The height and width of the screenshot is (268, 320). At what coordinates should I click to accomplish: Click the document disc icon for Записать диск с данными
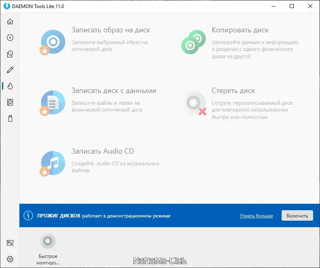pos(53,103)
